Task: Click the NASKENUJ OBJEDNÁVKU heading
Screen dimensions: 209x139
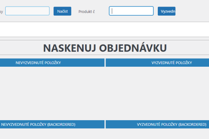Action: tap(104, 48)
